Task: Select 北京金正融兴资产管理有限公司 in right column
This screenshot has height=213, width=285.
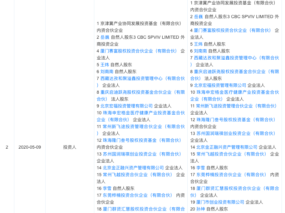Action: [x=227, y=147]
